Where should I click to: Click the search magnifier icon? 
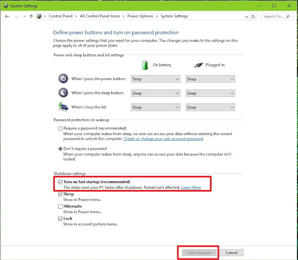tap(288, 16)
